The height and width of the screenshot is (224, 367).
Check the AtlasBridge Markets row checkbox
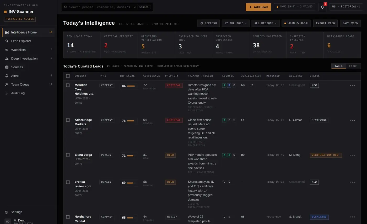[68, 120]
